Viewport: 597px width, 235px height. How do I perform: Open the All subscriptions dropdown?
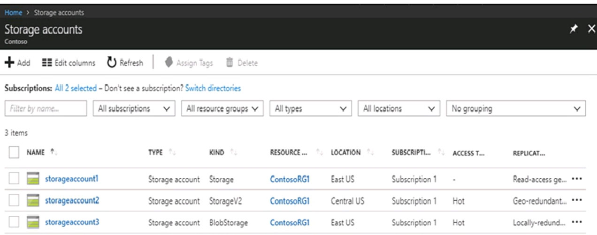134,108
